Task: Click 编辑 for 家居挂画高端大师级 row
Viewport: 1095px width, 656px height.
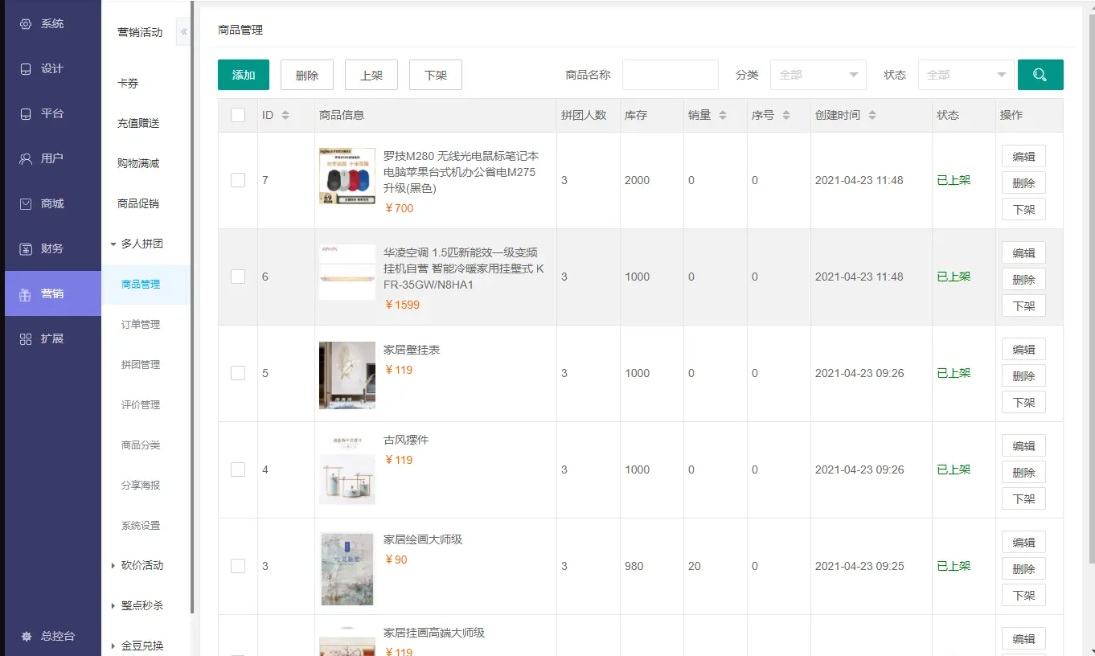Action: [1023, 638]
